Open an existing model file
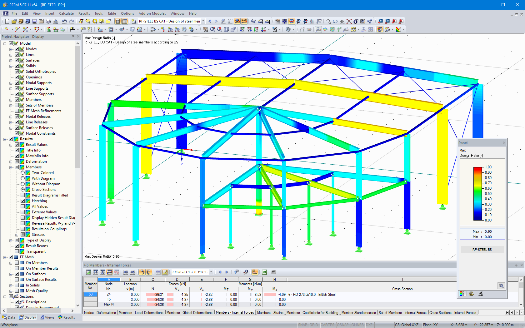Screen dimensions: 525x328 point(14,21)
